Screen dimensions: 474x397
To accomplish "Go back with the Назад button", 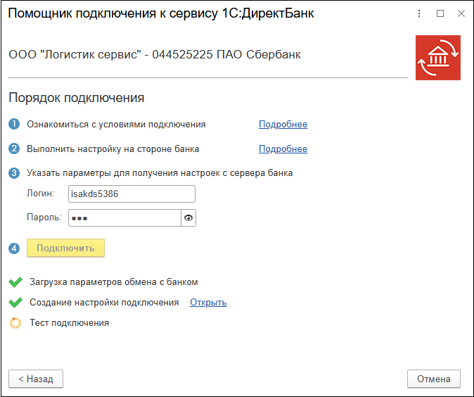I will tap(36, 379).
